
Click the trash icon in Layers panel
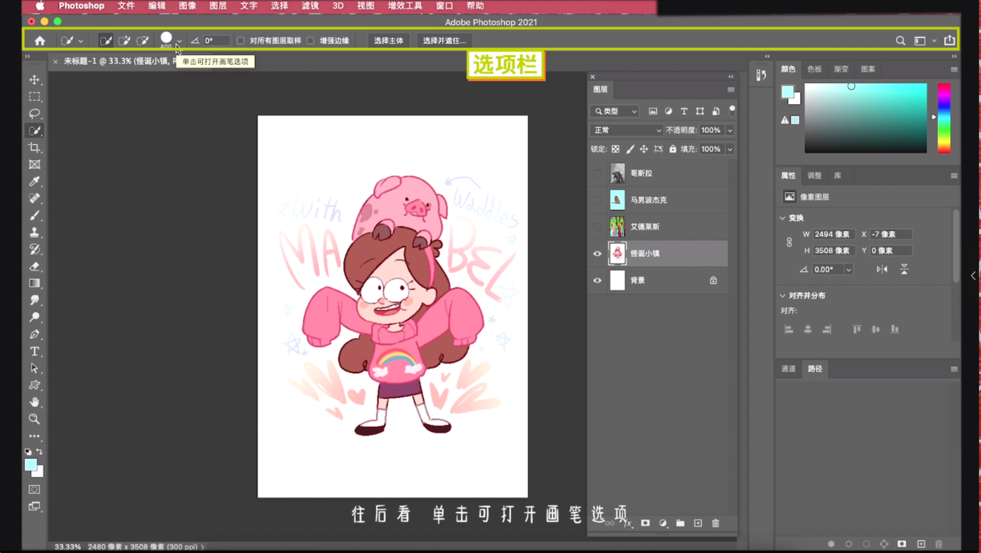tap(716, 523)
